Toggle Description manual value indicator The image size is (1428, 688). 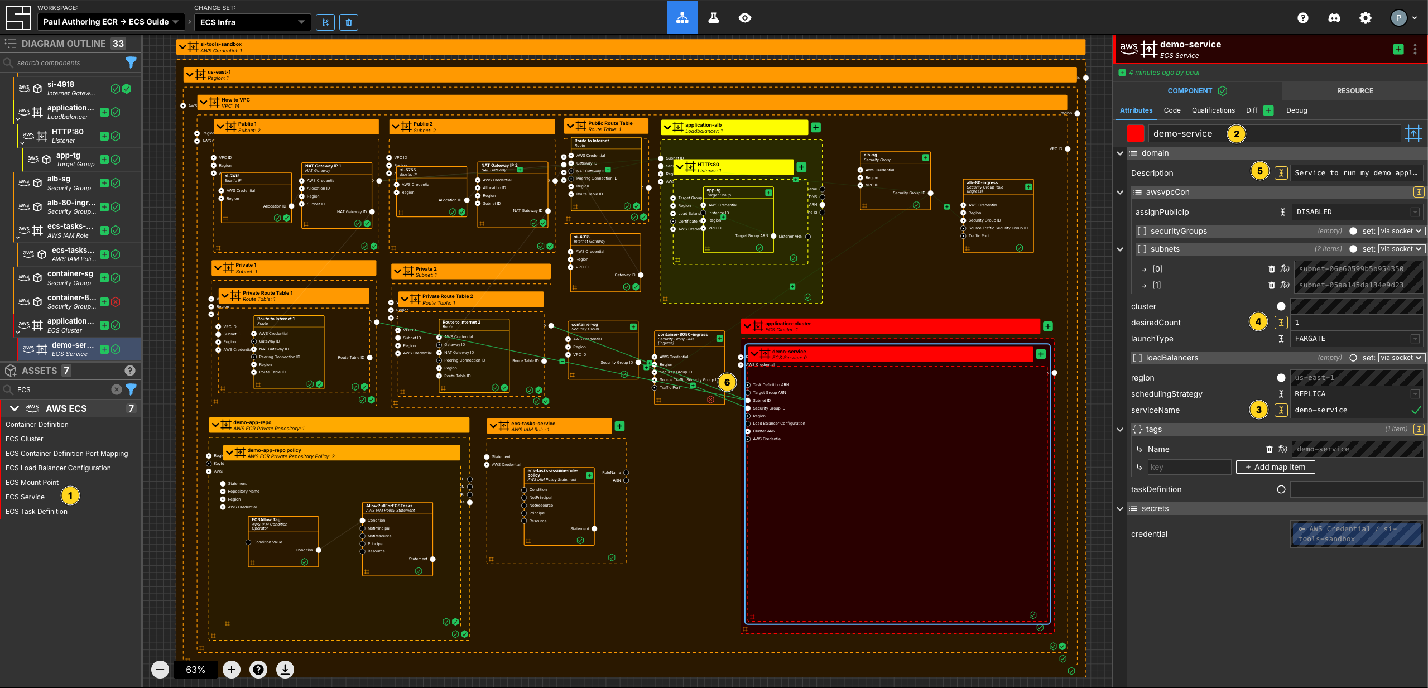pos(1281,173)
